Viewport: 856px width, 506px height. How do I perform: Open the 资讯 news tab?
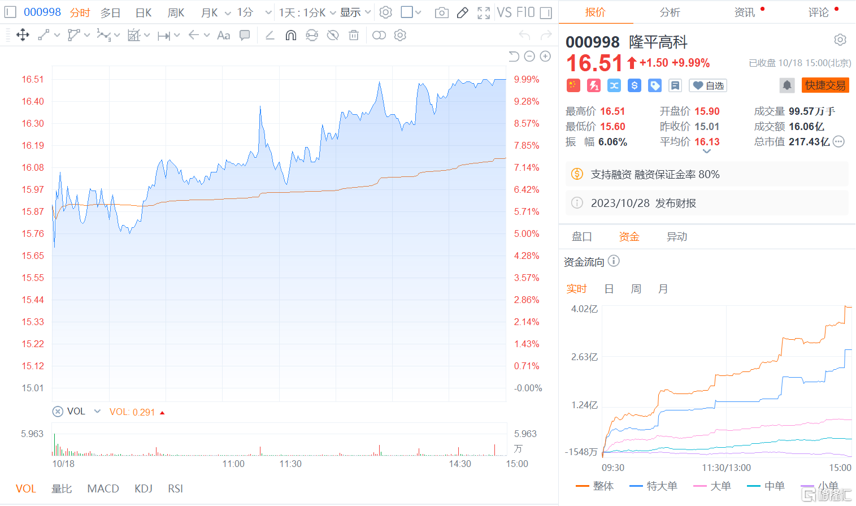tap(745, 12)
